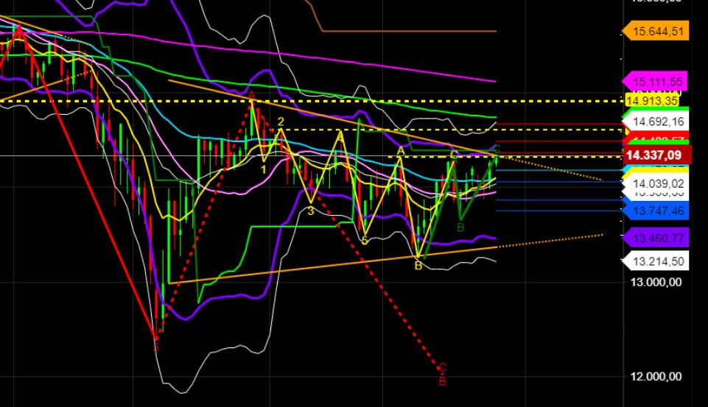Click the blue 13.747,46 price label

656,210
